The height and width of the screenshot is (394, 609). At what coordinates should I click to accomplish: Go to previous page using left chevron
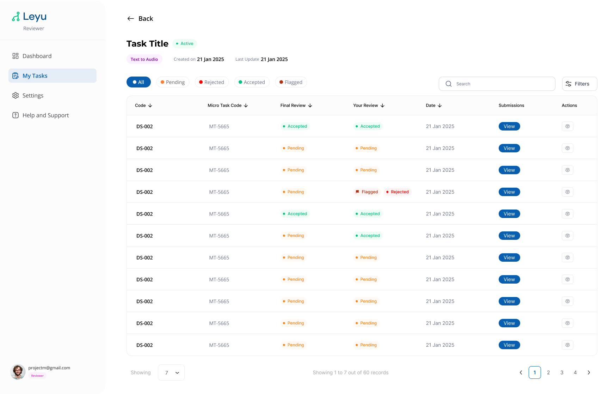tap(521, 372)
